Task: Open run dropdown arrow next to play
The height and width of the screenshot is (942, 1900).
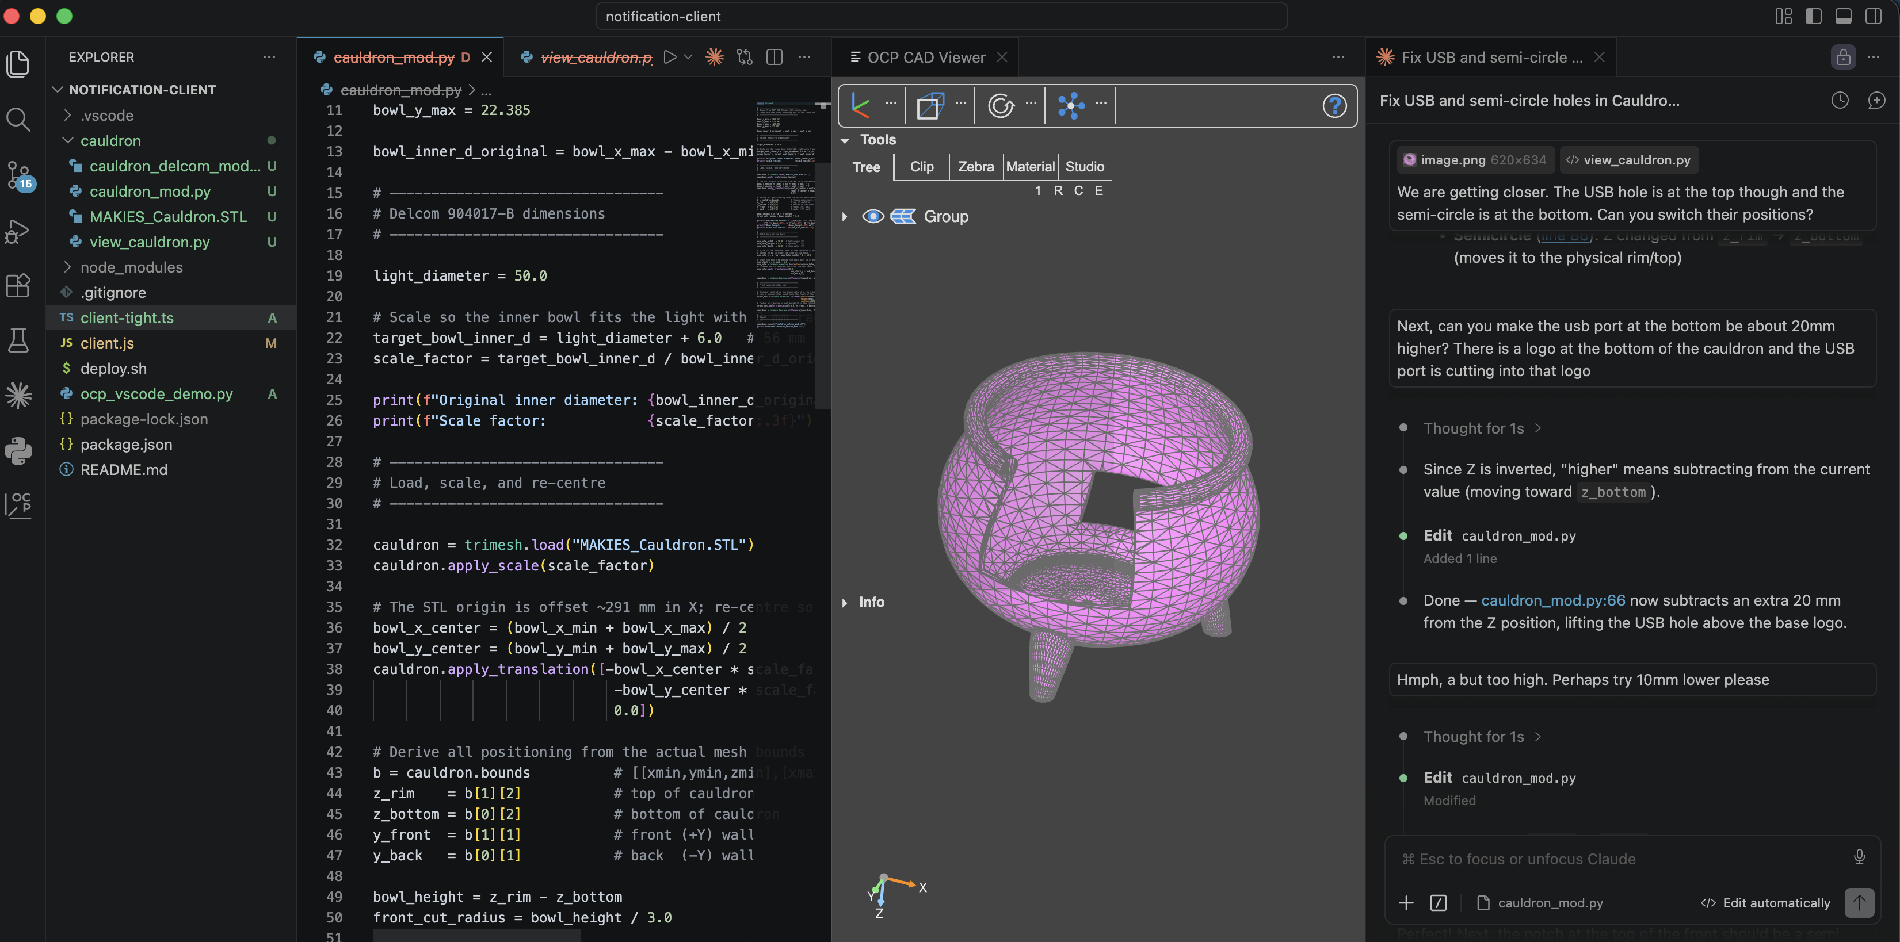Action: point(688,57)
